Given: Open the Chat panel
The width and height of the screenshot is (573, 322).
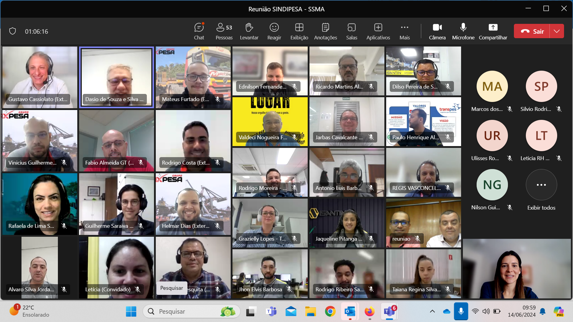Looking at the screenshot, I should tap(199, 31).
